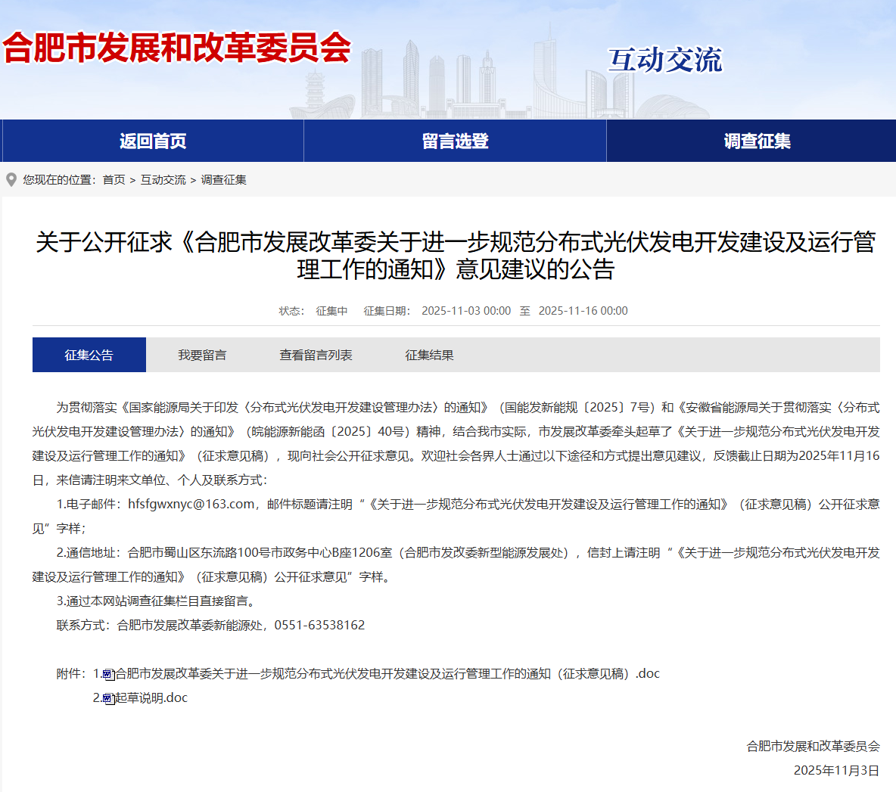The image size is (896, 792).
Task: Click the location pin icon in breadcrumb
Action: point(11,180)
